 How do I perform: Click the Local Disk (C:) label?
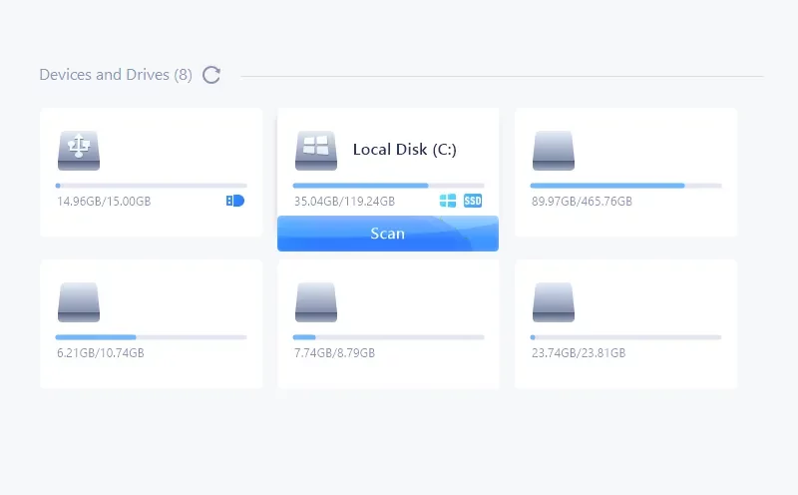[x=405, y=150]
